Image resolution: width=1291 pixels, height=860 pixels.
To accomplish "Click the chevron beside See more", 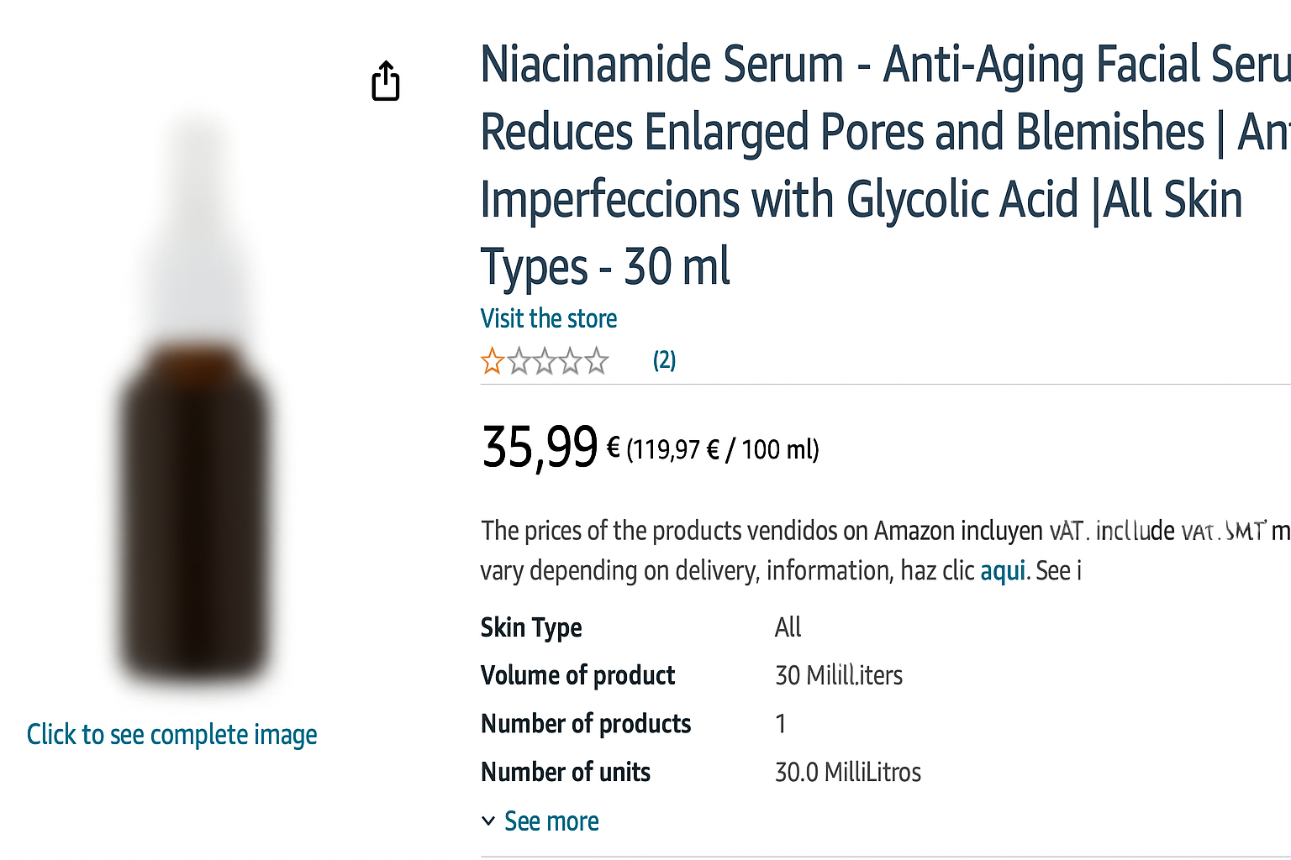I will (488, 821).
